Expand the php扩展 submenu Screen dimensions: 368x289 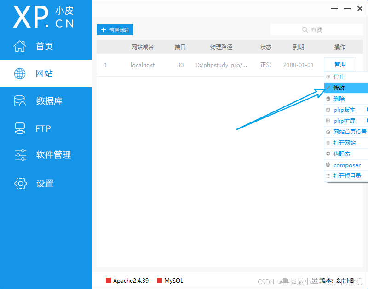346,121
